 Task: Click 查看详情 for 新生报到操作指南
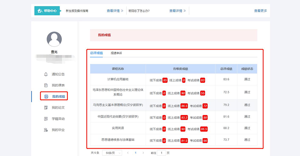(115, 11)
